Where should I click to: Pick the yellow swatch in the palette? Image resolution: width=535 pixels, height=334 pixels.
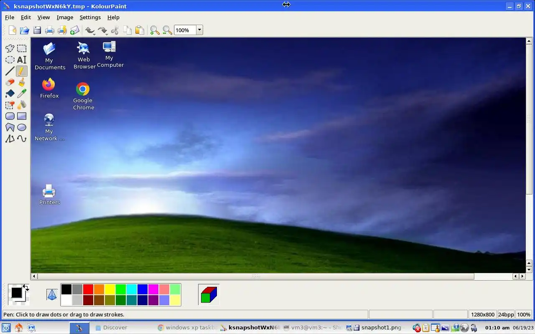(110, 289)
